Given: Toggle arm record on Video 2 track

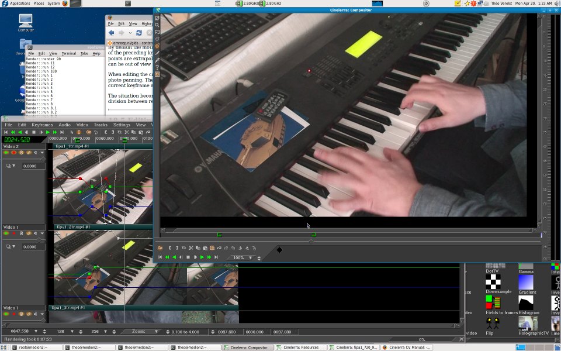Looking at the screenshot, I should click(x=13, y=153).
